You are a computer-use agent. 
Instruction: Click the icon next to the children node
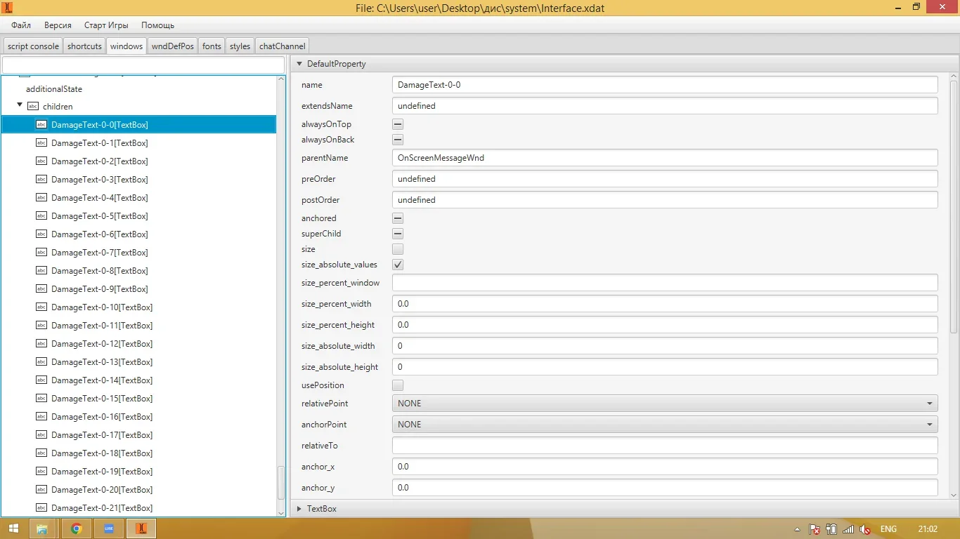(x=33, y=107)
